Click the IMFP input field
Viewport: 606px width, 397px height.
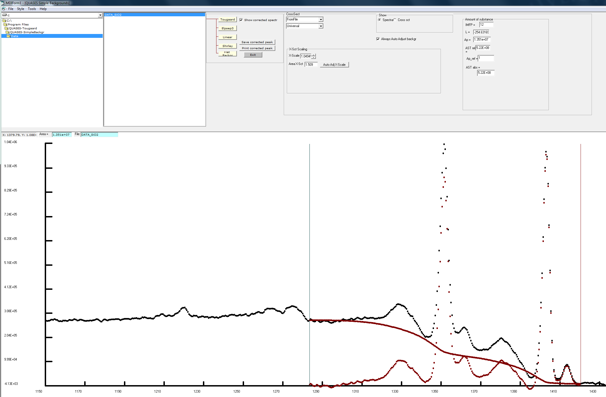(486, 25)
